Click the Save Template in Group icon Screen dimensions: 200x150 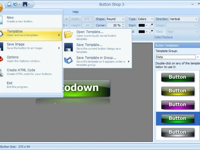pos(68,60)
